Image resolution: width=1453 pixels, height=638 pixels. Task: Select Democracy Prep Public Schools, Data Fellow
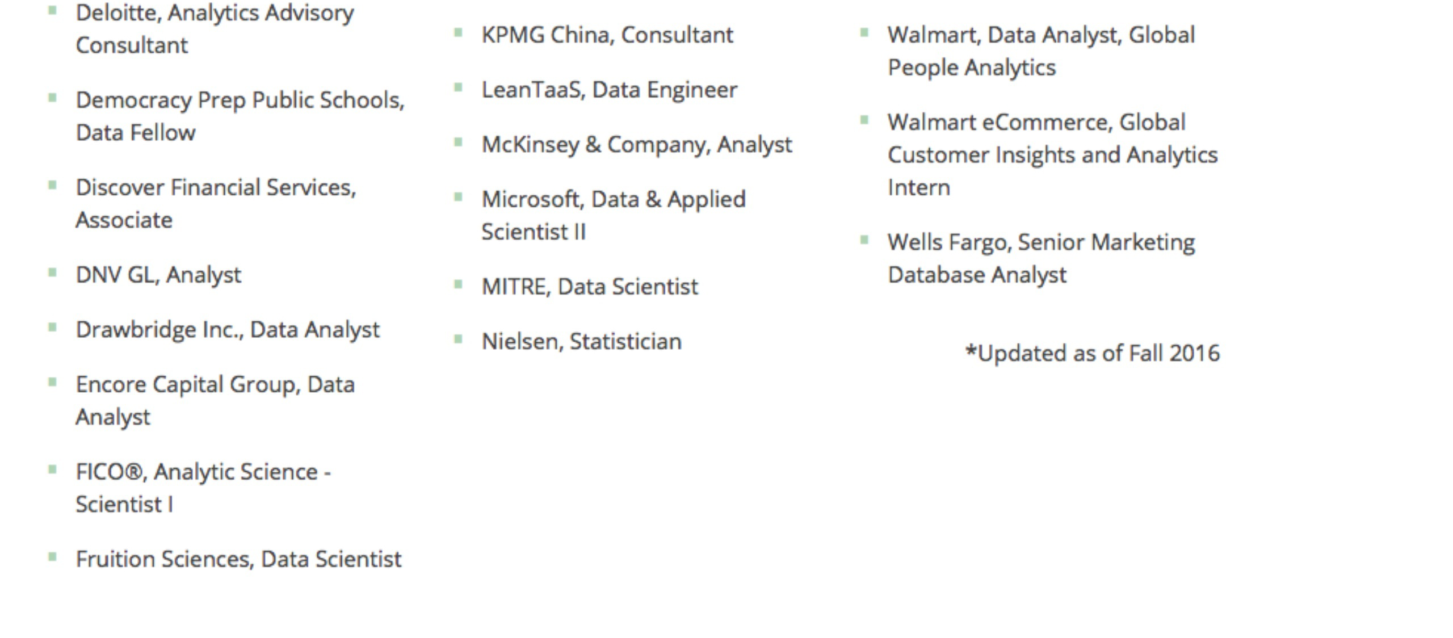coord(240,116)
